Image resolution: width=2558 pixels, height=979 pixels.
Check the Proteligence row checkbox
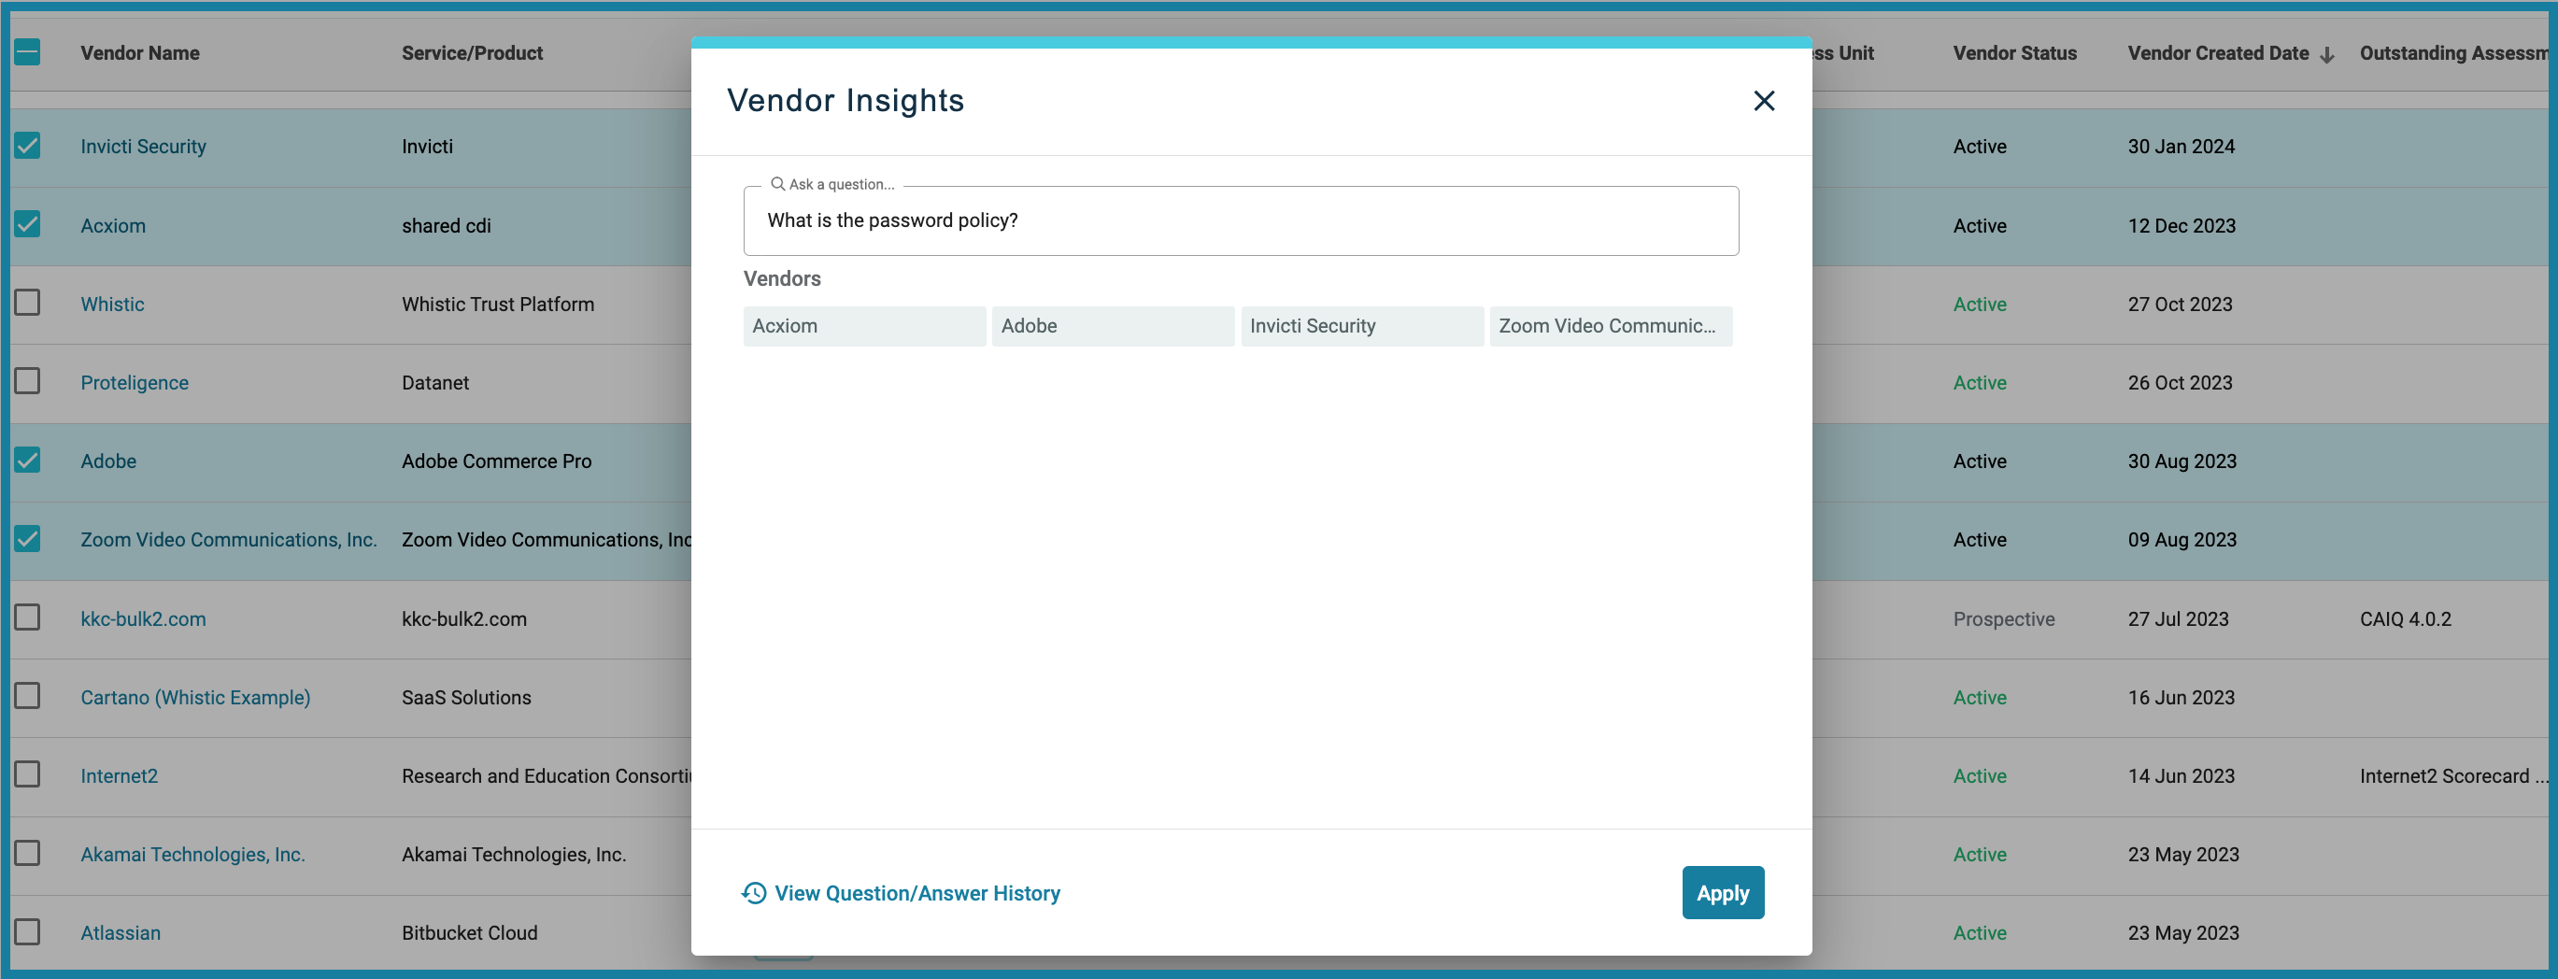pyautogui.click(x=28, y=381)
